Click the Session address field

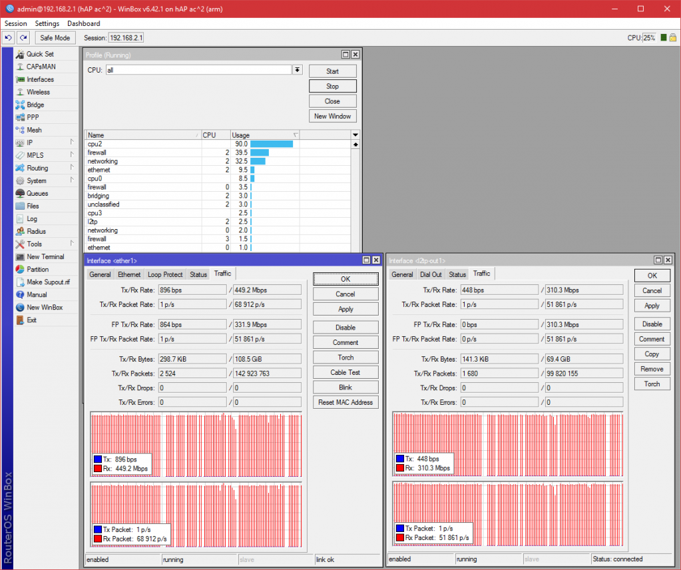126,38
